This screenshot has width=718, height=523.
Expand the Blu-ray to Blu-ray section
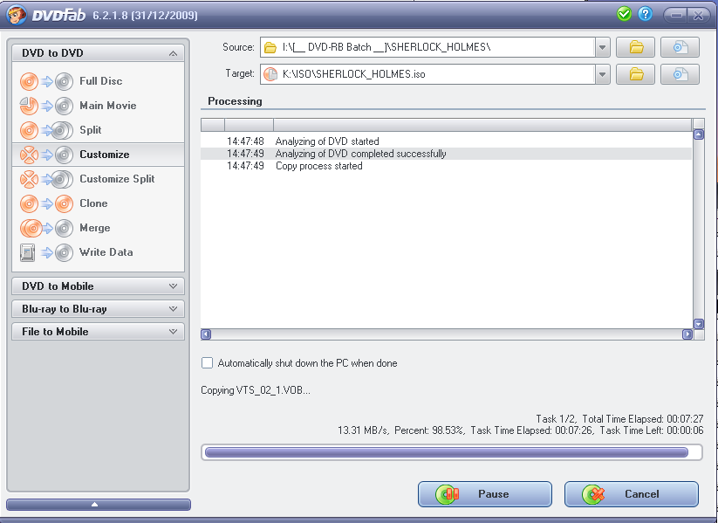click(x=98, y=309)
